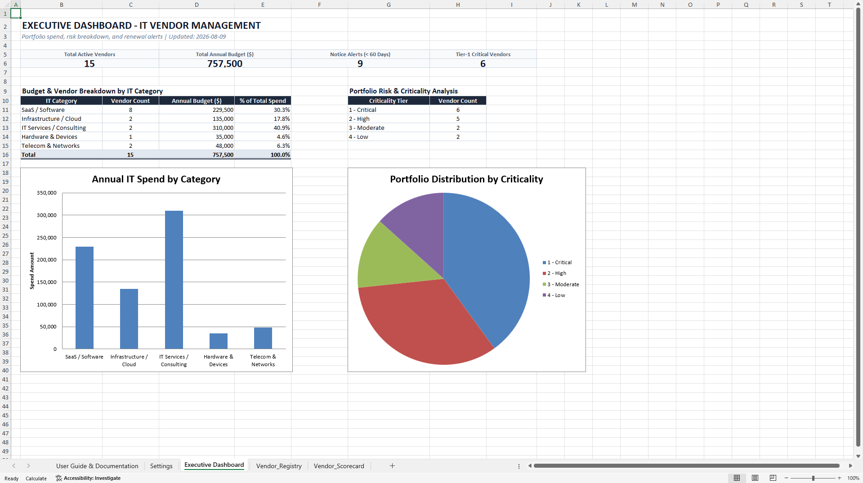Image resolution: width=863 pixels, height=483 pixels.
Task: Click the dashboard title cell
Action: point(142,26)
